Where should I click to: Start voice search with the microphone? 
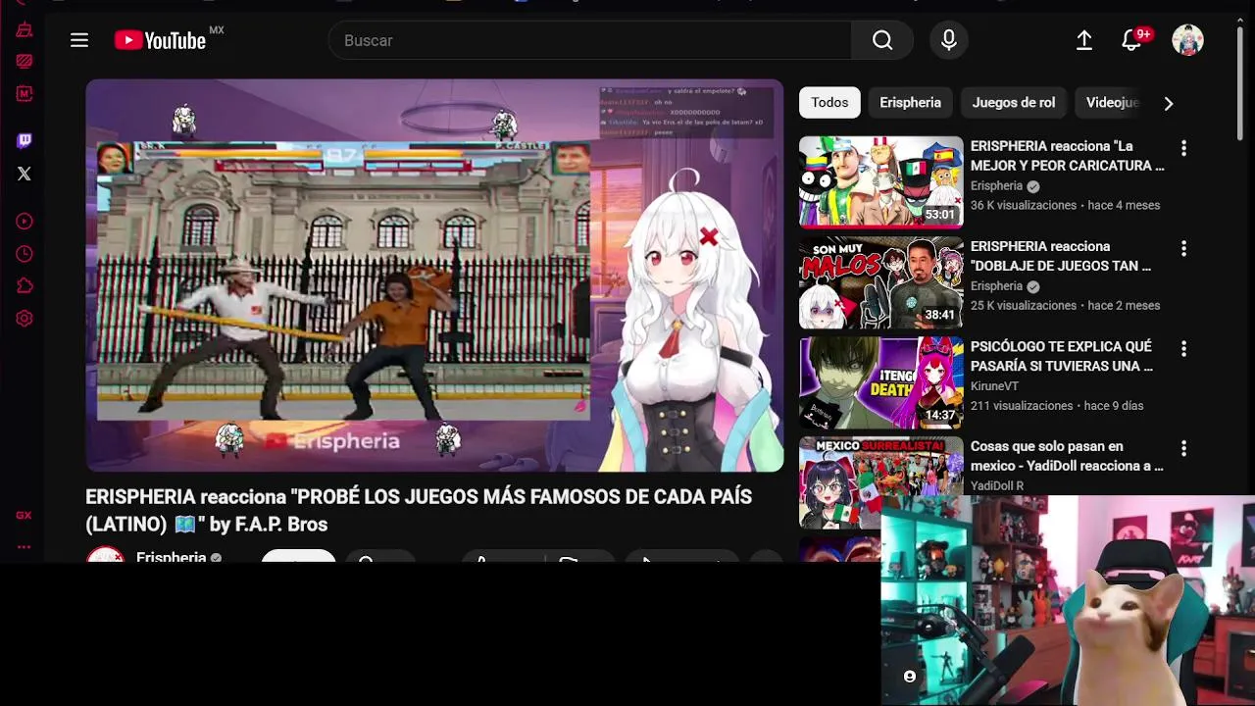pos(948,40)
